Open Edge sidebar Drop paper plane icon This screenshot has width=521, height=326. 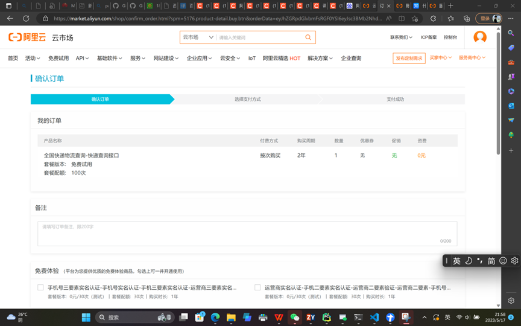click(x=511, y=120)
